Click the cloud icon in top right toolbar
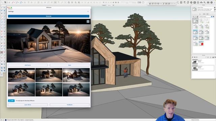Screen dimensions: 216x121 click(201, 2)
